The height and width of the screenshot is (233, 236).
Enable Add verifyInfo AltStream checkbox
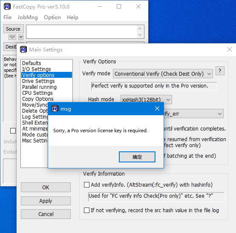pos(86,185)
